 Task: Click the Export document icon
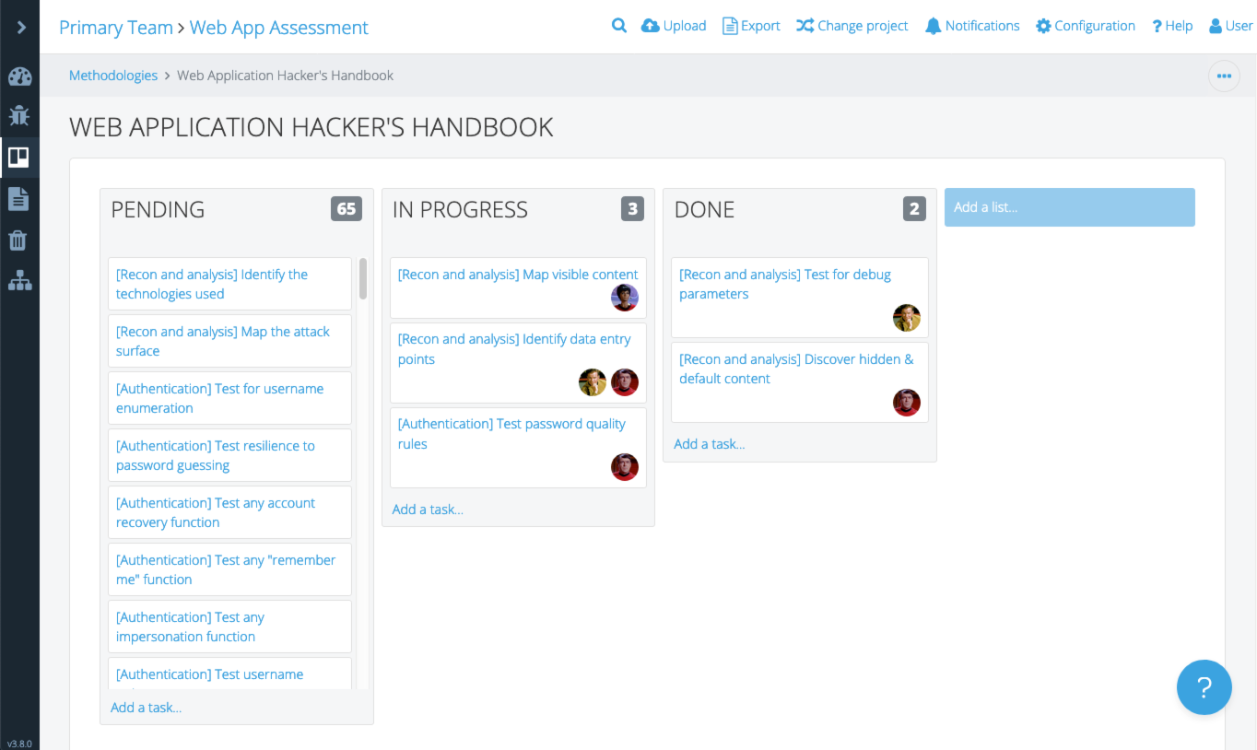(x=730, y=26)
